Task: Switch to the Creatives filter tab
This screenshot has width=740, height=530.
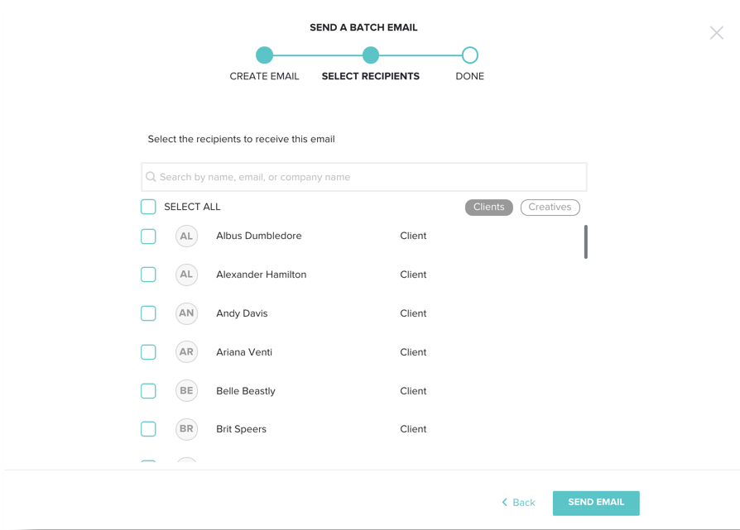Action: (550, 207)
